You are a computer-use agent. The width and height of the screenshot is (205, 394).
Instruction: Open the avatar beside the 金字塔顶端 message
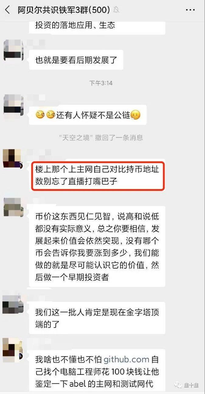click(x=12, y=304)
